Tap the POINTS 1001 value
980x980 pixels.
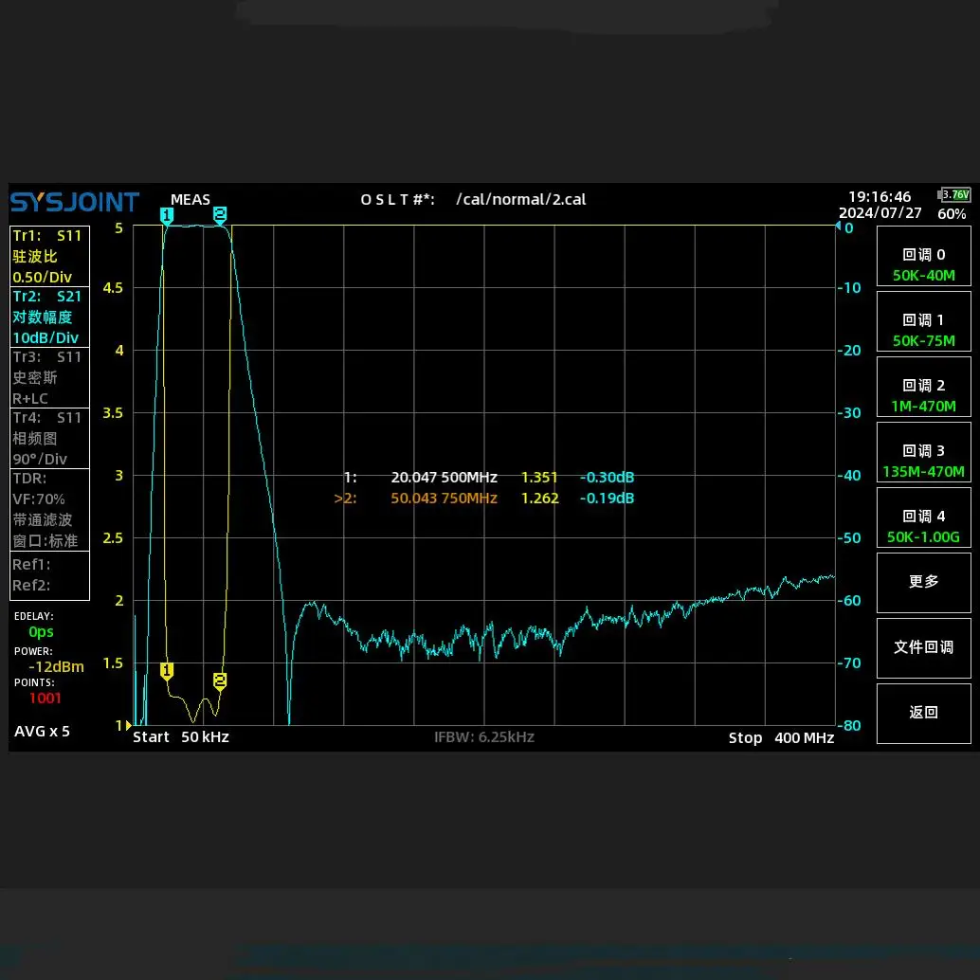[x=45, y=699]
